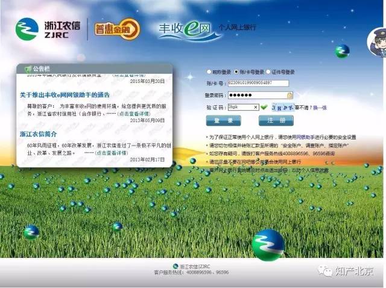Viewport: 386px width, 288px height.
Task: Click the captcha verification code image
Action: (x=281, y=107)
